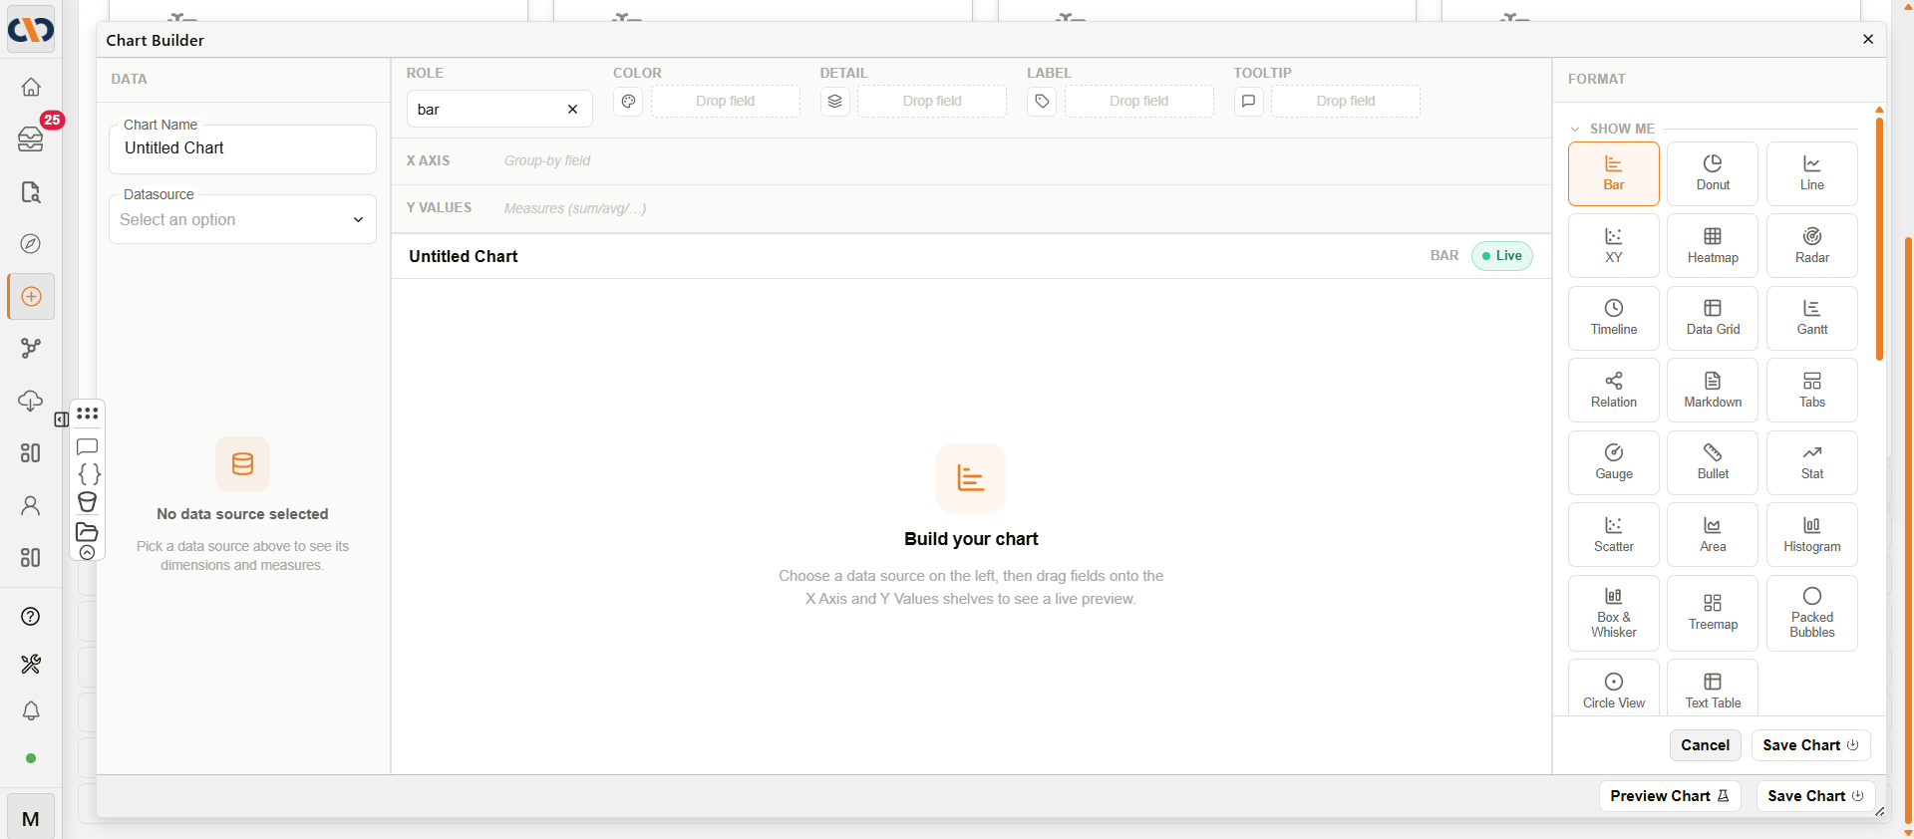Click Save Chart in the Format panel
The image size is (1914, 839).
(x=1810, y=745)
